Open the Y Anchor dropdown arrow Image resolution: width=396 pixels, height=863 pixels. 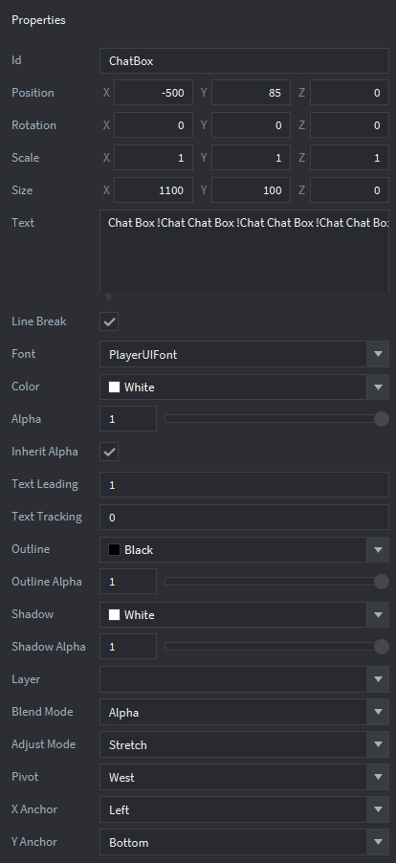378,842
